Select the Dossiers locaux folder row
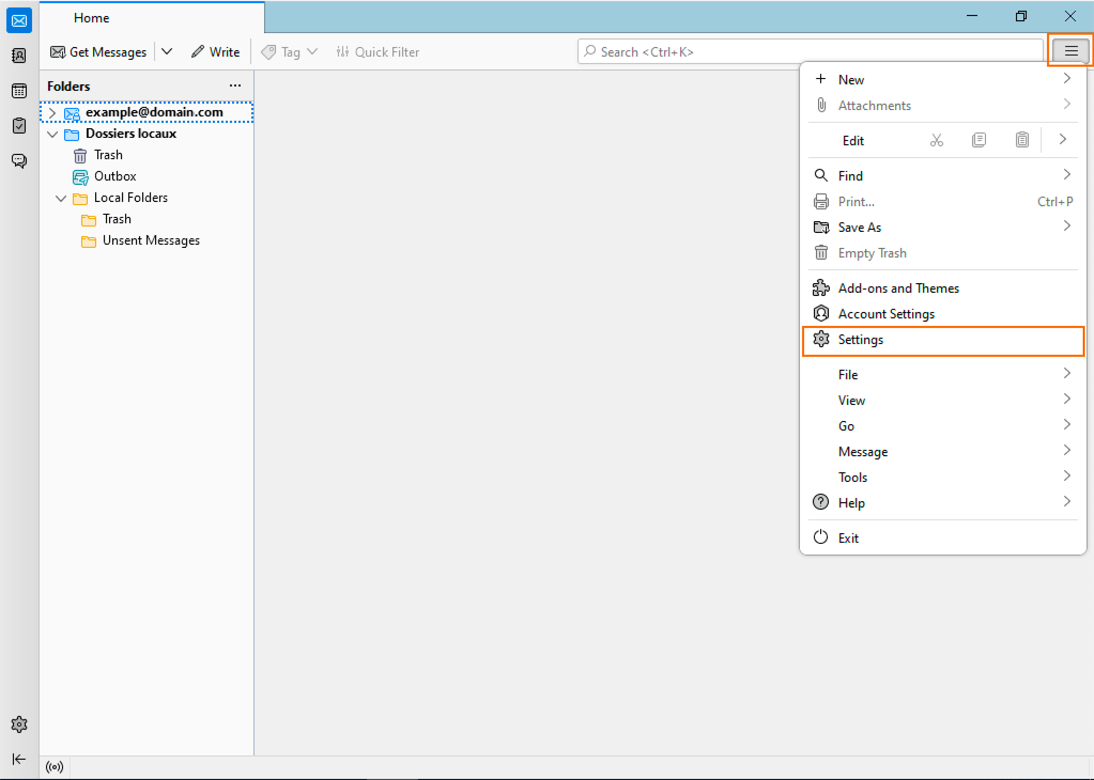This screenshot has width=1094, height=780. [x=147, y=134]
